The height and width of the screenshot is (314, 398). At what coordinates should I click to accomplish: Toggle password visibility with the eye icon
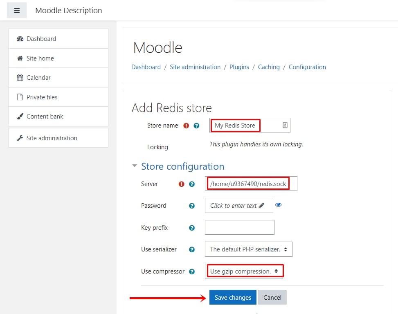pos(279,205)
